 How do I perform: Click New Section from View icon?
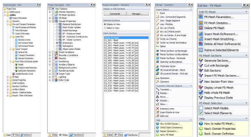point(201,82)
